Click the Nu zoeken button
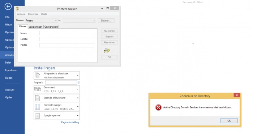 click(x=110, y=31)
